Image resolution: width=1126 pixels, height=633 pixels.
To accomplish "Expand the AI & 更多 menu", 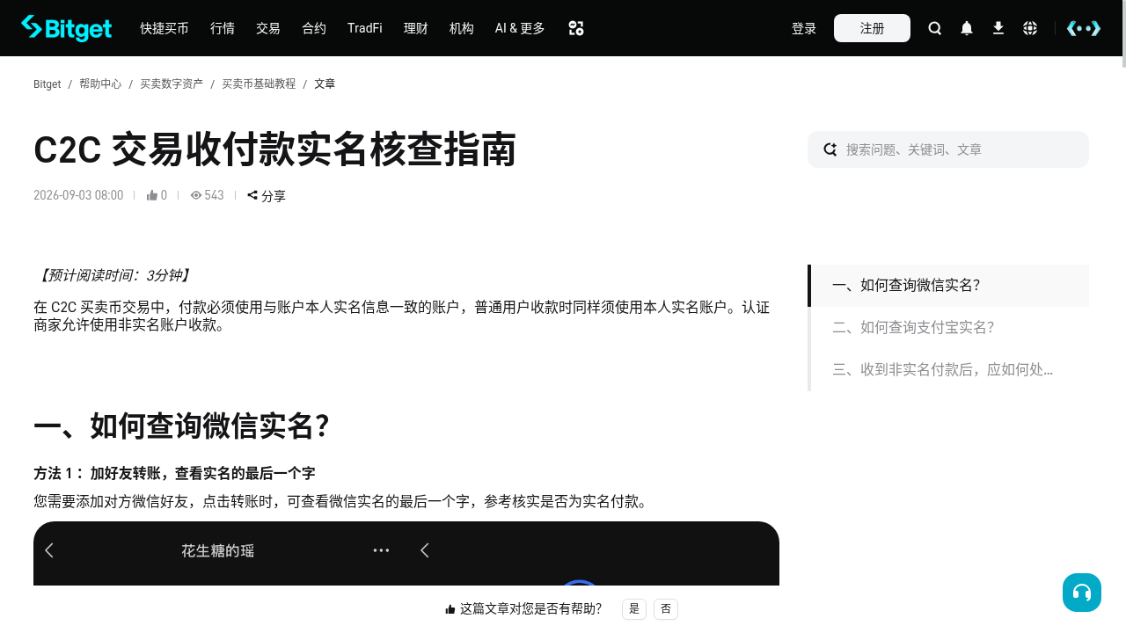I will pyautogui.click(x=520, y=28).
